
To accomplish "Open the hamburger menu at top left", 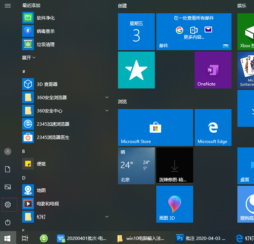I will click(x=8, y=6).
